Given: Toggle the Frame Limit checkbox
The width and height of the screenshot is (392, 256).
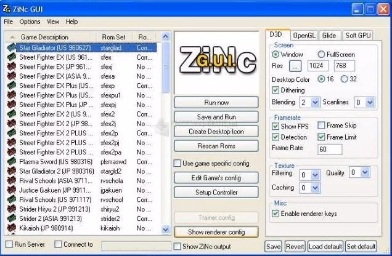Looking at the screenshot, I should tap(321, 137).
